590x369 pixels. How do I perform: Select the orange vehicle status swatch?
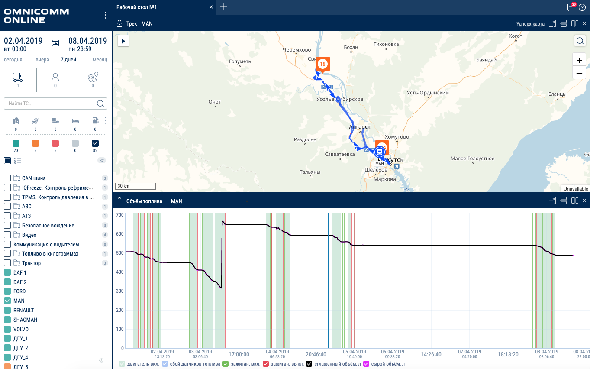[35, 143]
